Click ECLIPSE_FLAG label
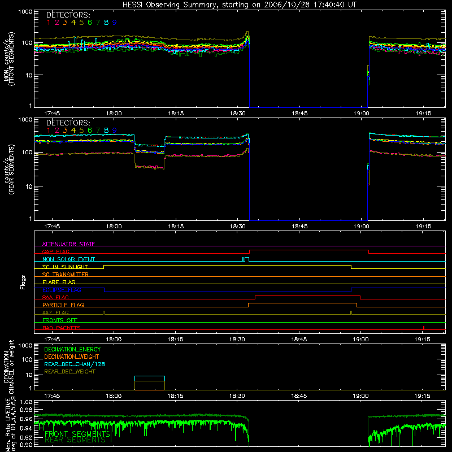 coord(62,290)
